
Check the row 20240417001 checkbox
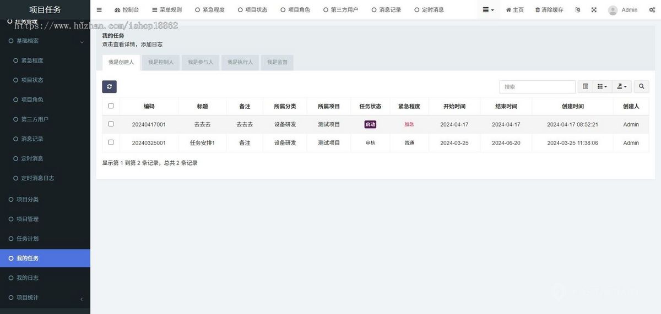pyautogui.click(x=111, y=124)
